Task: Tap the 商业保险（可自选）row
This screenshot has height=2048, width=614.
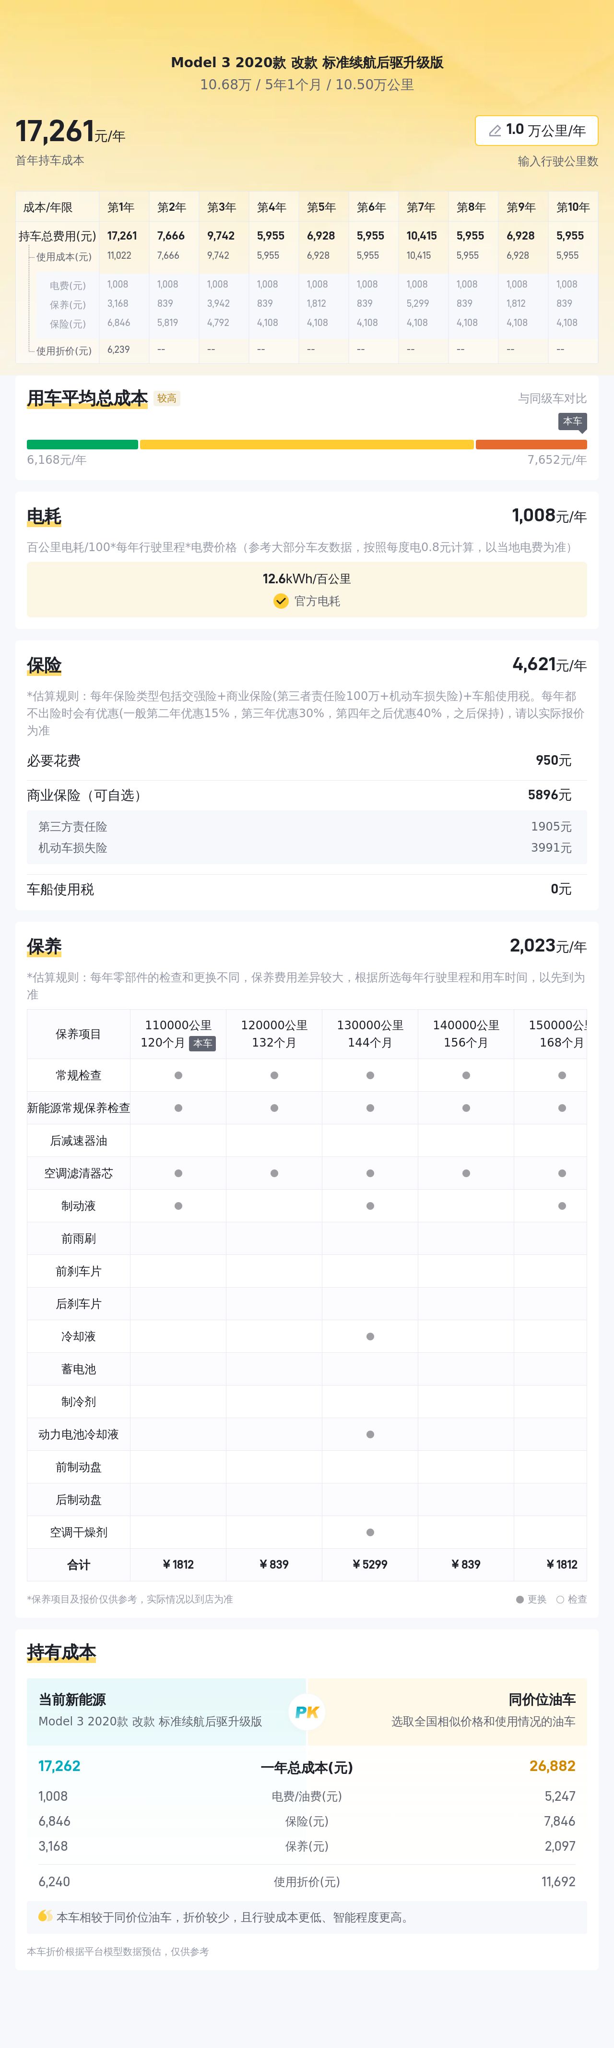Action: pyautogui.click(x=307, y=795)
